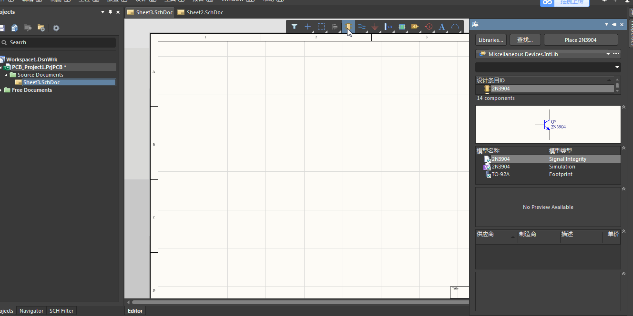This screenshot has height=316, width=633.
Task: Click the Place 2N3904 button
Action: pos(581,40)
